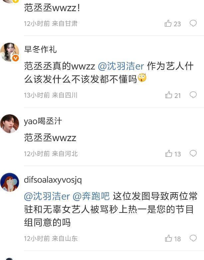
Task: Open @沈羽洁er mention in difsoalaxyvosjq's comment
Action: click(x=47, y=196)
